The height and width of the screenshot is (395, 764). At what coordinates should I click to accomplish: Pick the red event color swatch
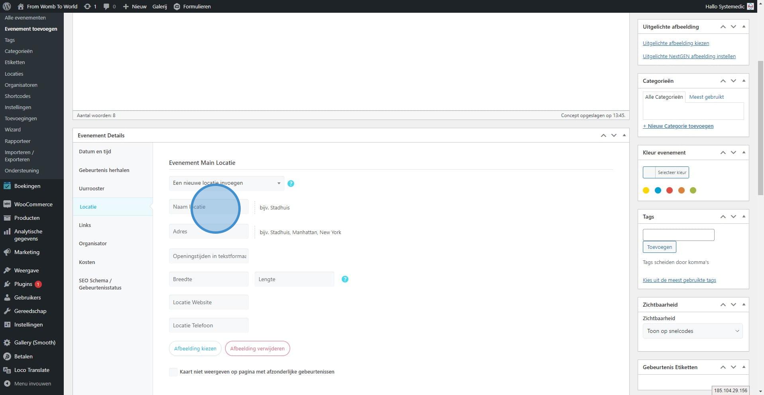pos(670,190)
